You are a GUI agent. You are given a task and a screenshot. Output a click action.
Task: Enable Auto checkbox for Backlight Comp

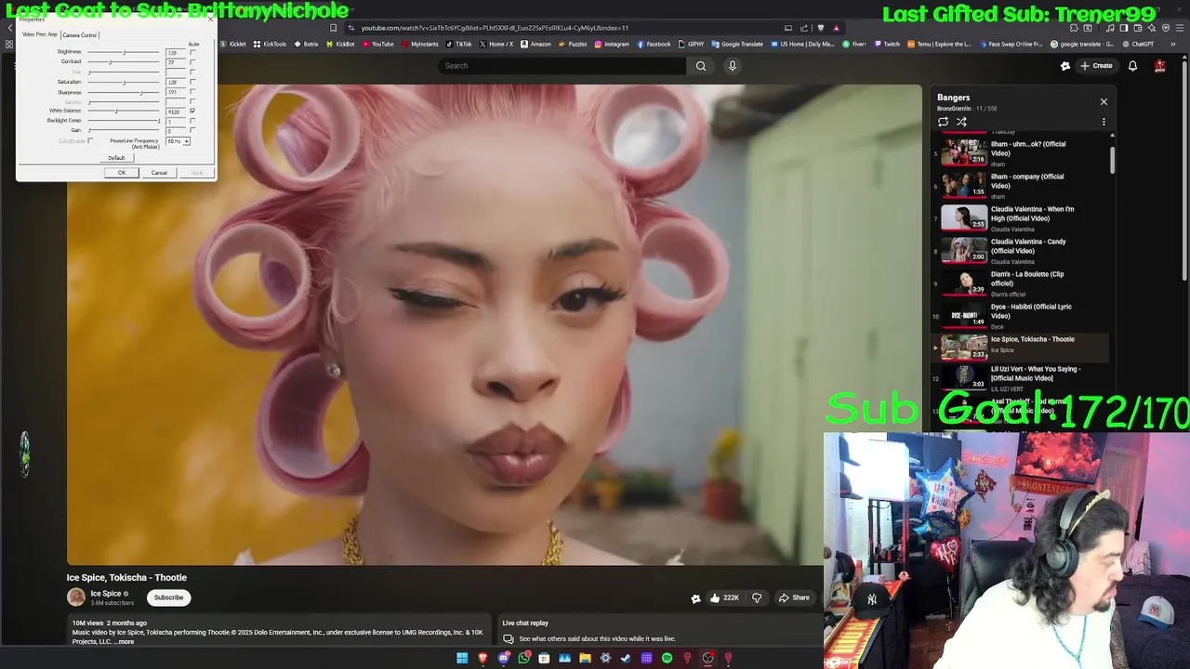[192, 121]
